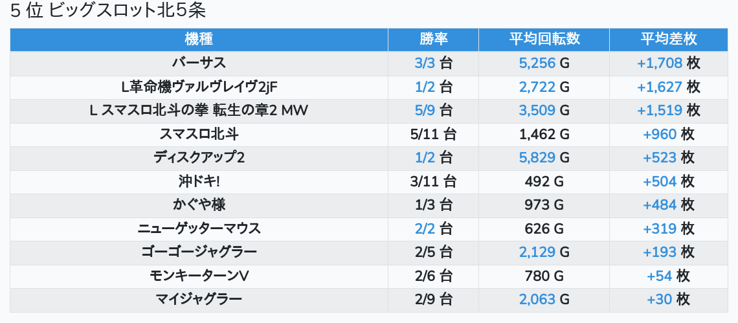Click the ニューゲッターマウス machine name
This screenshot has height=323, width=738.
pos(199,228)
